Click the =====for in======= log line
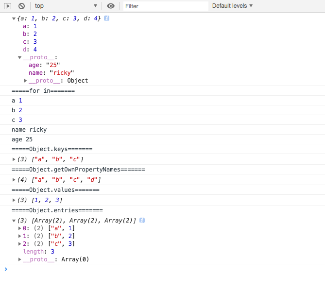Screen dimensions: 325x291 point(43,91)
